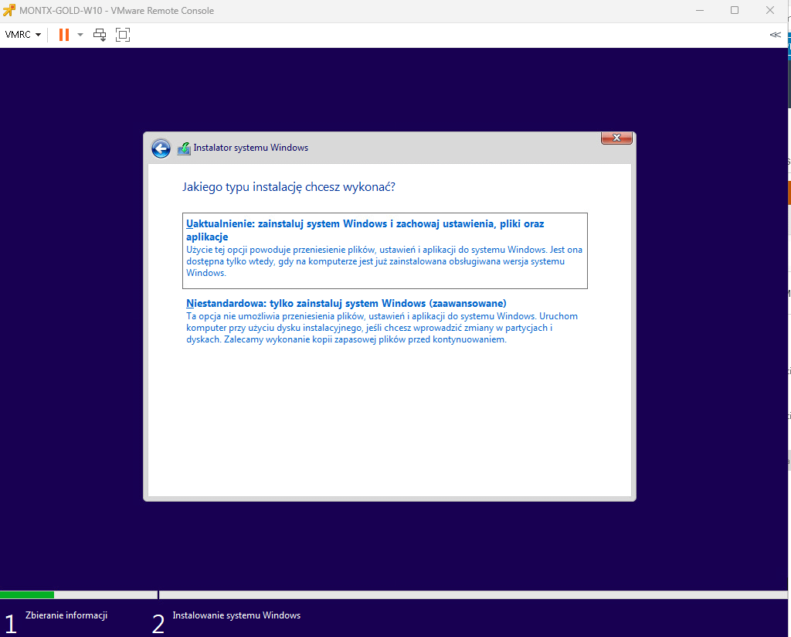Select the Uaktualnienie upgrade installation option

[x=365, y=230]
